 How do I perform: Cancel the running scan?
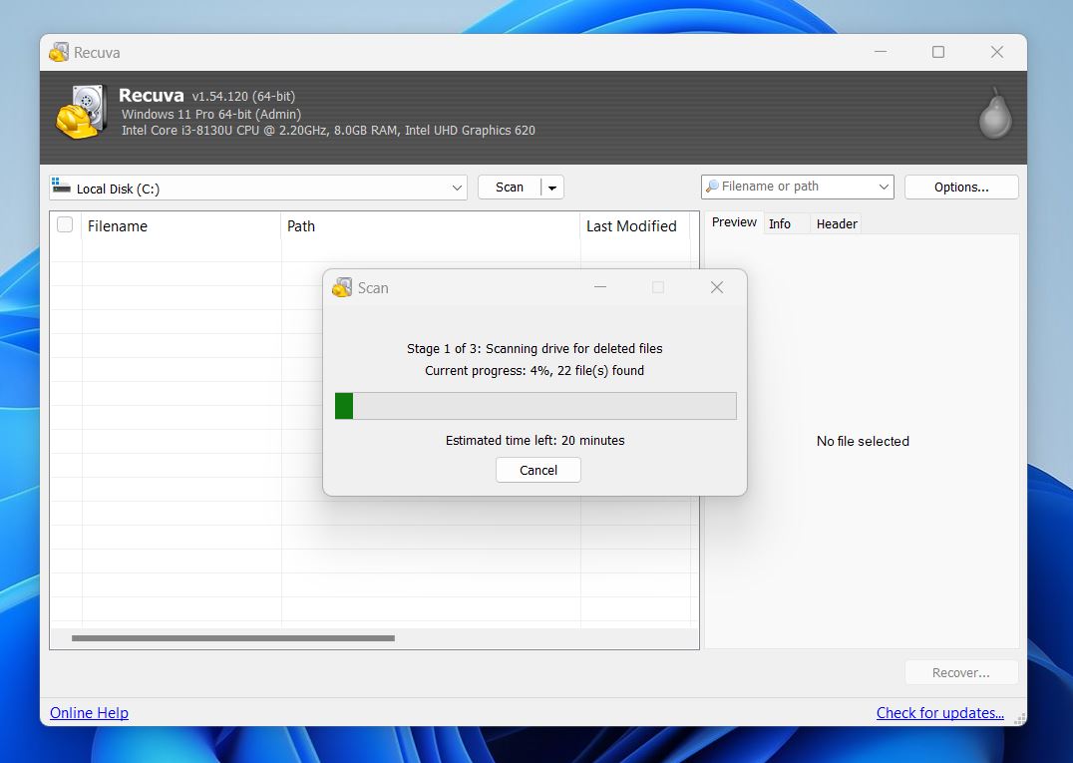[538, 470]
